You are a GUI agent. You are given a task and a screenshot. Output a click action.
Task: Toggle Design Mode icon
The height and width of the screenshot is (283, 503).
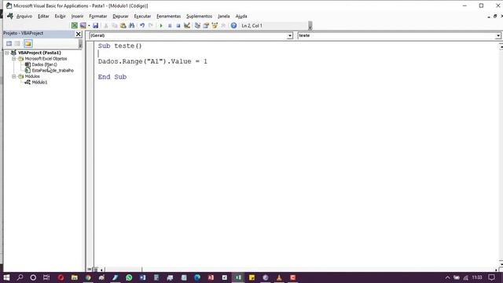point(187,25)
